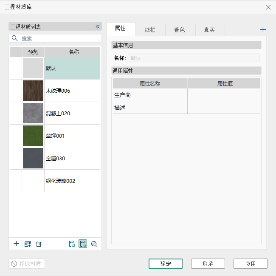Image resolution: width=276 pixels, height=276 pixels.
Task: Click the plus icon beside the tabs
Action: click(263, 30)
